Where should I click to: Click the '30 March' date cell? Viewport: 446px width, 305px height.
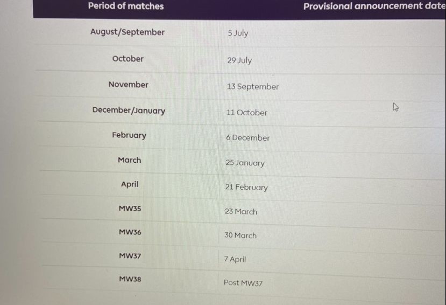click(240, 235)
